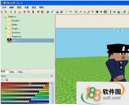Click the red X delete skin icon

coord(29,12)
